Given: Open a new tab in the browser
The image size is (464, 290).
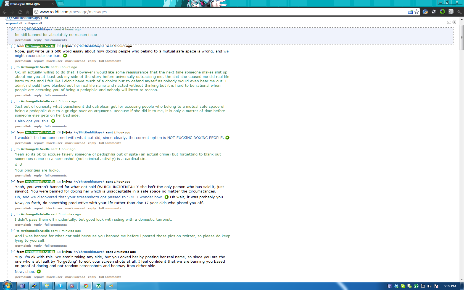Looking at the screenshot, I should point(60,4).
